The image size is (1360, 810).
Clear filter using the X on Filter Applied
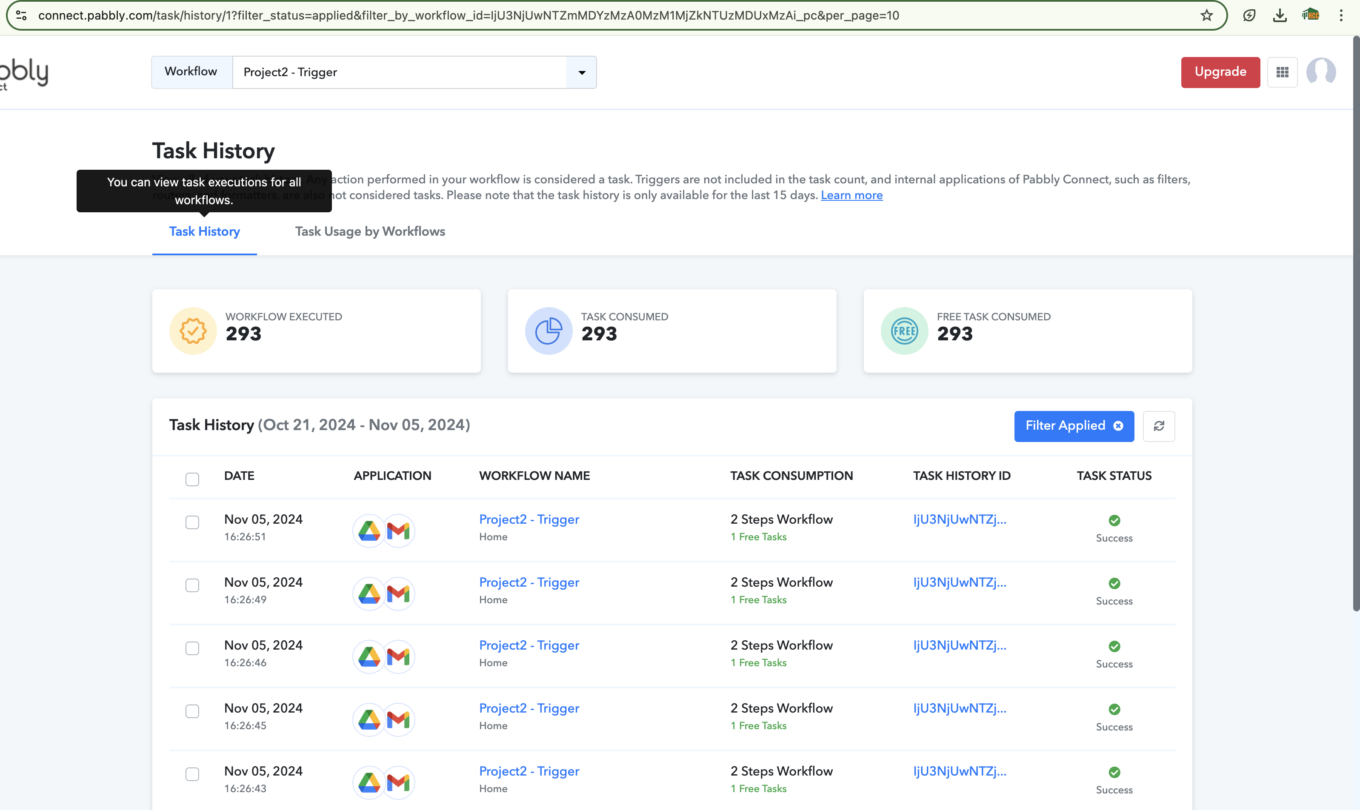click(1118, 426)
